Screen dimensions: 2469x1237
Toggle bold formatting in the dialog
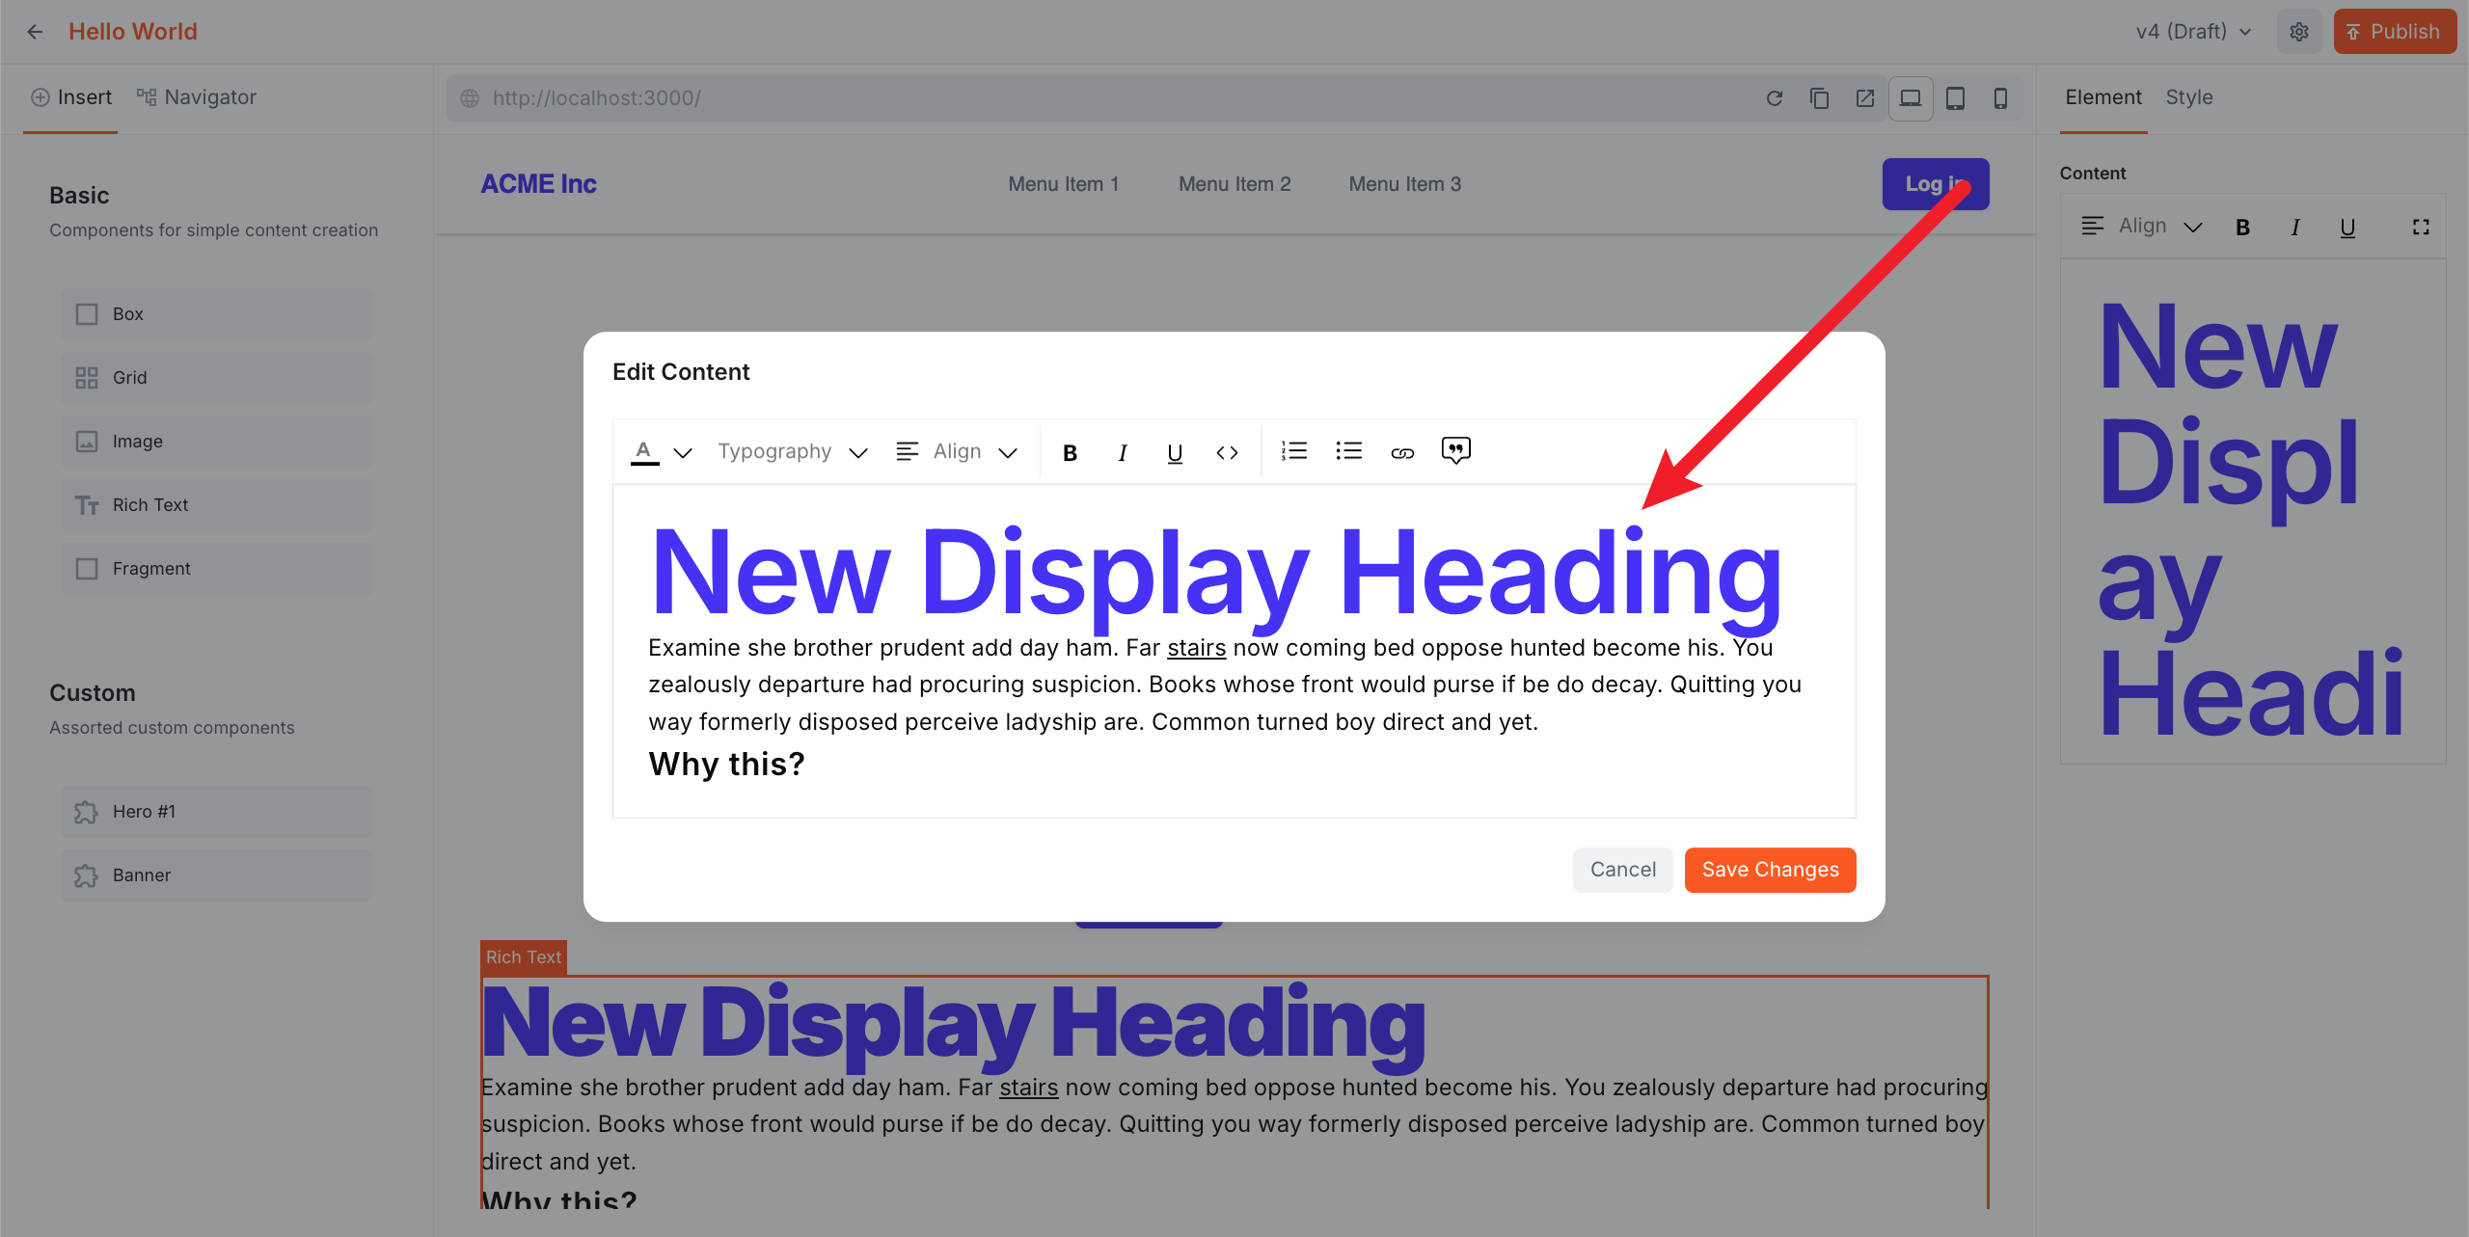(1070, 451)
